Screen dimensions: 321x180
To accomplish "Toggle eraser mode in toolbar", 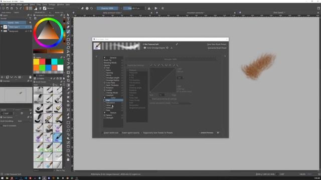I will coord(82,8).
